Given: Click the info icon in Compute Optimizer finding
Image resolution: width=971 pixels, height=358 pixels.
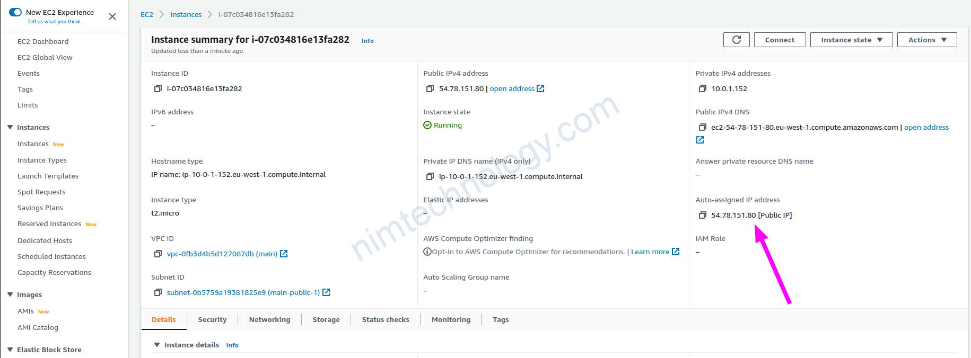Looking at the screenshot, I should point(427,252).
